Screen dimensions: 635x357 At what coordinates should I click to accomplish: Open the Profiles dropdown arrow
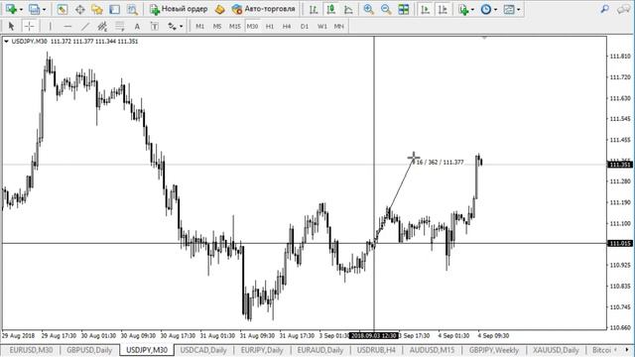[x=44, y=10]
